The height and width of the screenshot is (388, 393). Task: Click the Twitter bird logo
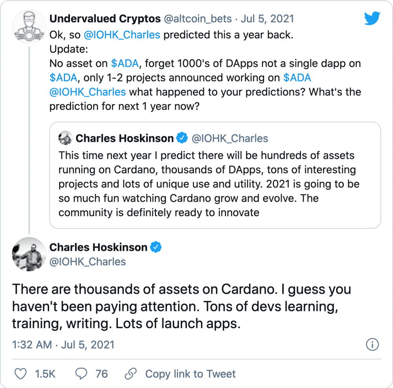click(x=372, y=18)
